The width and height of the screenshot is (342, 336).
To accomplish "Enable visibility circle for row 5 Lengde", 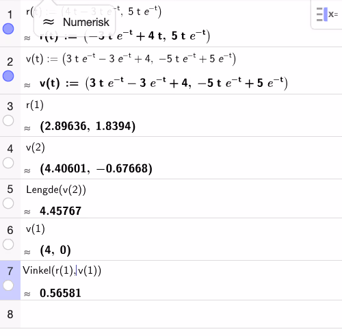I will point(8,203).
